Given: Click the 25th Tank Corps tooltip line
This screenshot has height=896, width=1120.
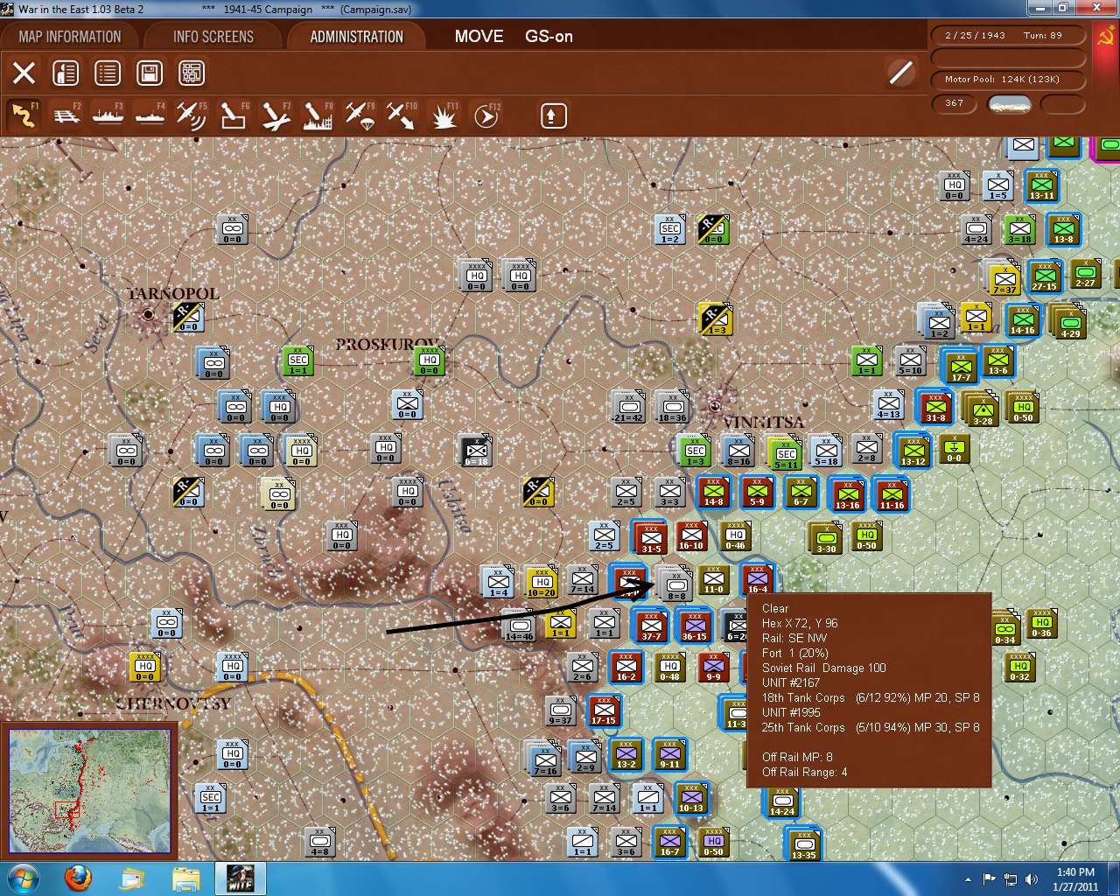Looking at the screenshot, I should [871, 727].
